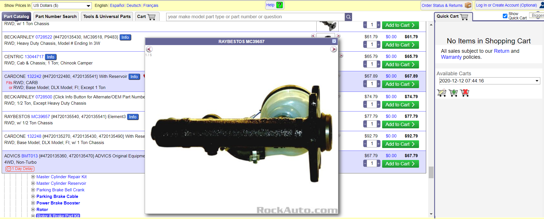The width and height of the screenshot is (544, 219).
Task: Expand the Rotor tree node
Action: tap(33, 210)
